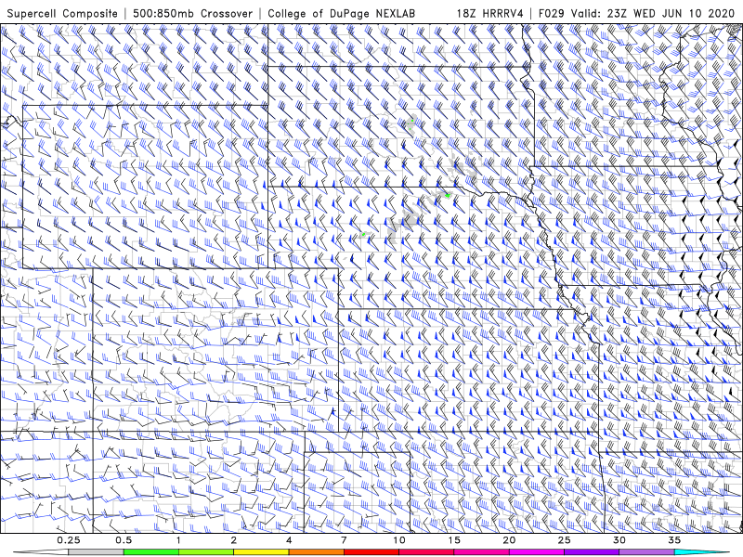Select the 15–20 legend color swatch
This screenshot has width=743, height=557.
click(x=481, y=552)
